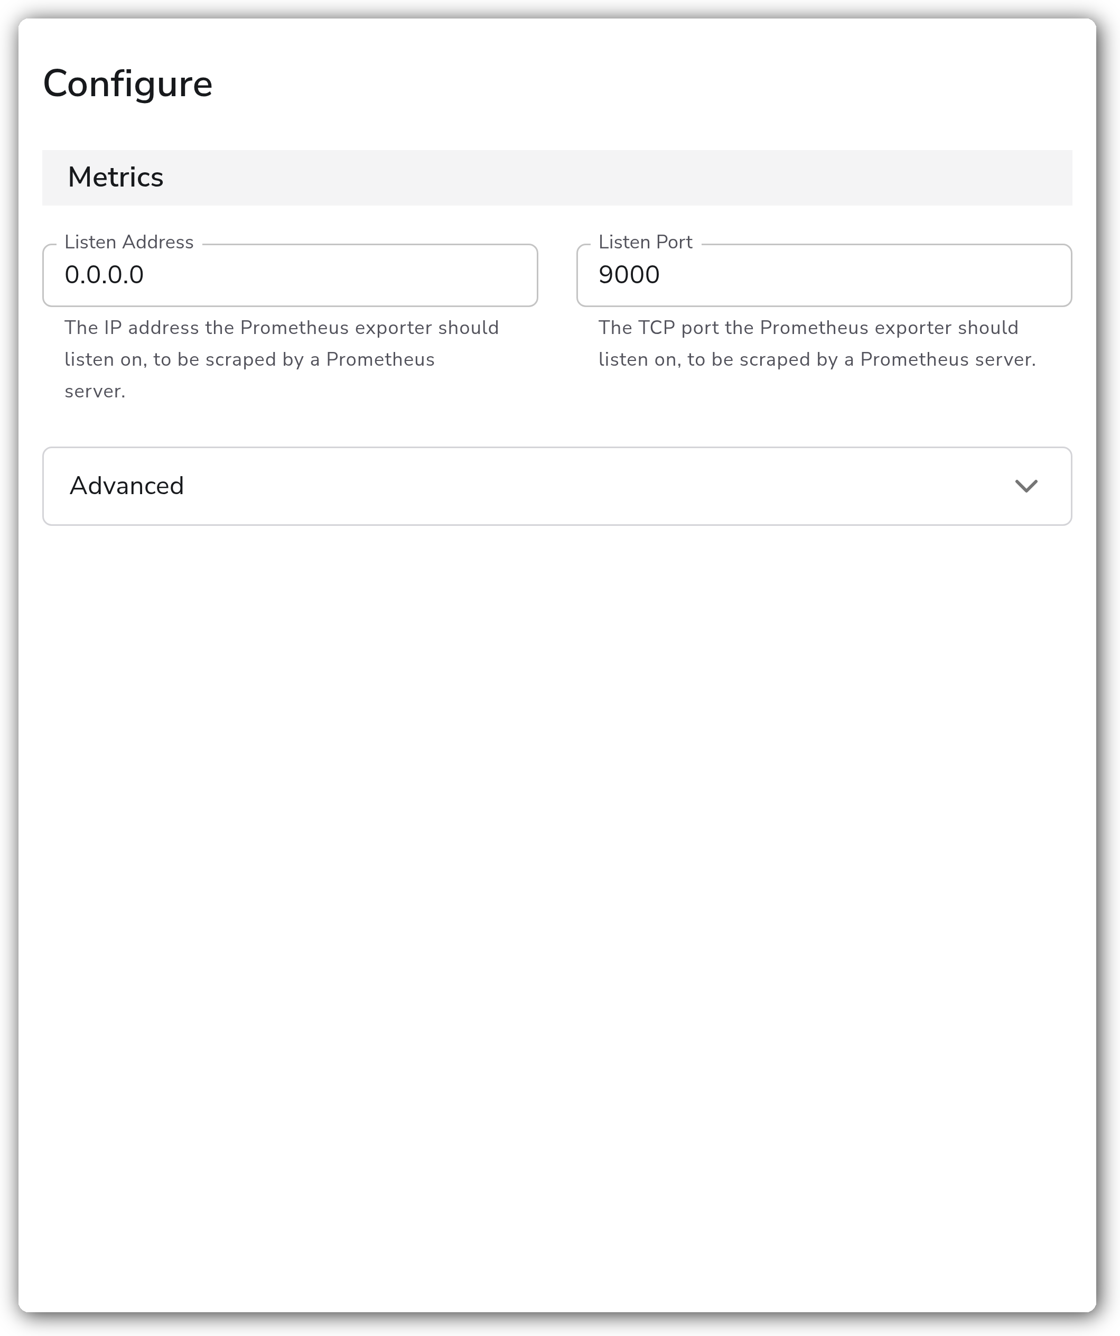
Task: Click the Listen Port help text
Action: pos(817,344)
